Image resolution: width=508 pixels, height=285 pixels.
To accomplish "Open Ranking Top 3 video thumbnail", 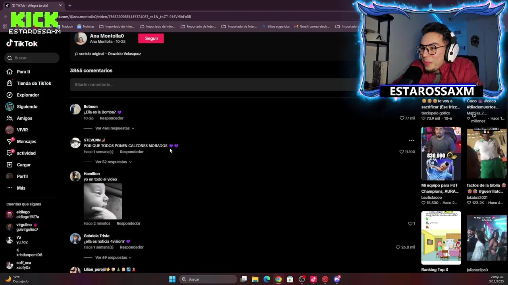I will pyautogui.click(x=441, y=238).
